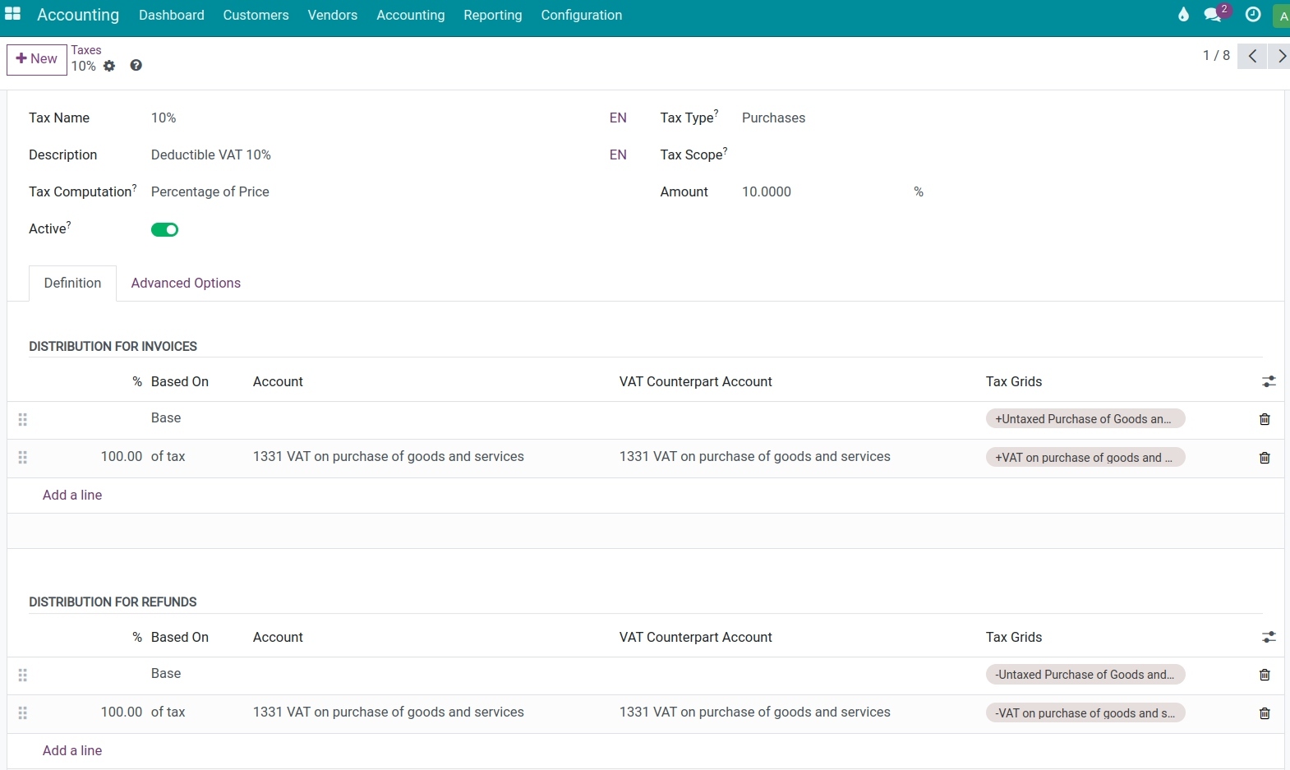Delete refunds 100.00 of tax line

click(x=1265, y=713)
